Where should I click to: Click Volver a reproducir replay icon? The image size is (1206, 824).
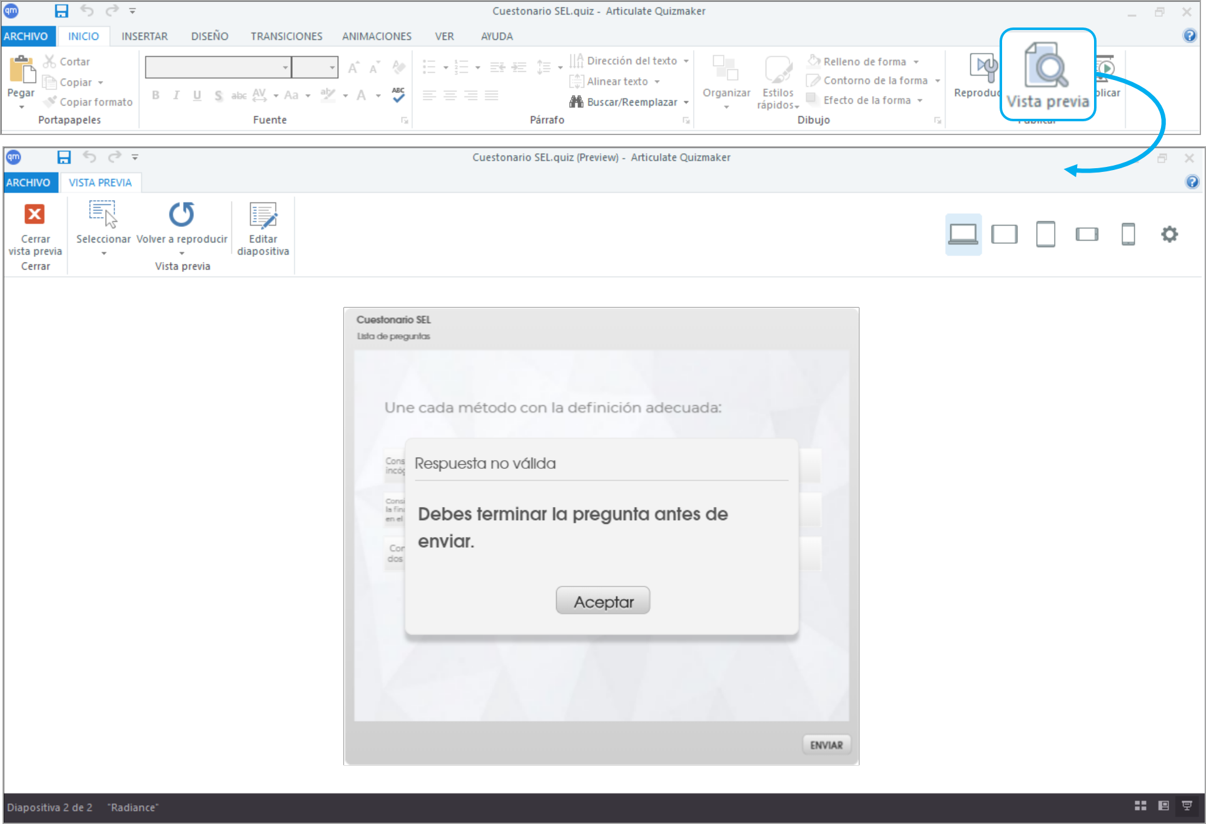tap(182, 214)
